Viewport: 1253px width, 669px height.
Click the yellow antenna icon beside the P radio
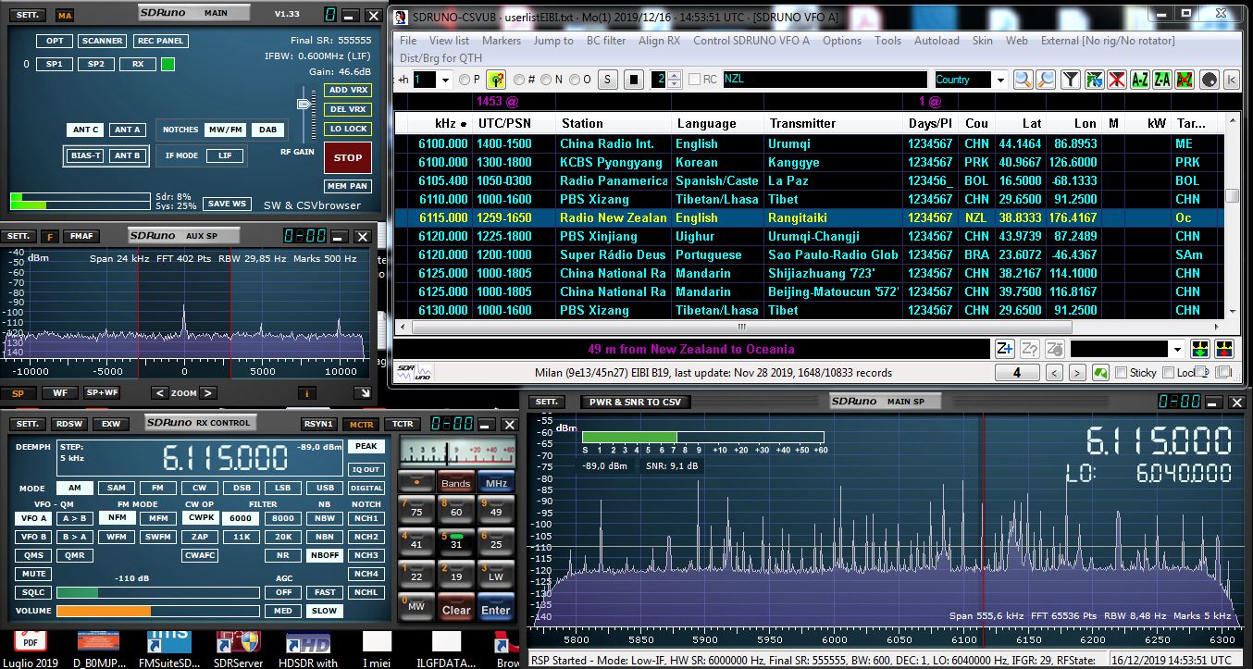496,80
